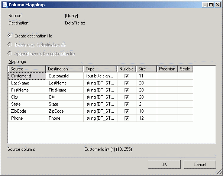Open Type dropdown cell for CustomerId
Screen dimensions: 223x176
click(100, 76)
